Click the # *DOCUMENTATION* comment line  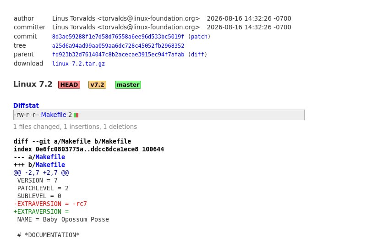tap(48, 235)
